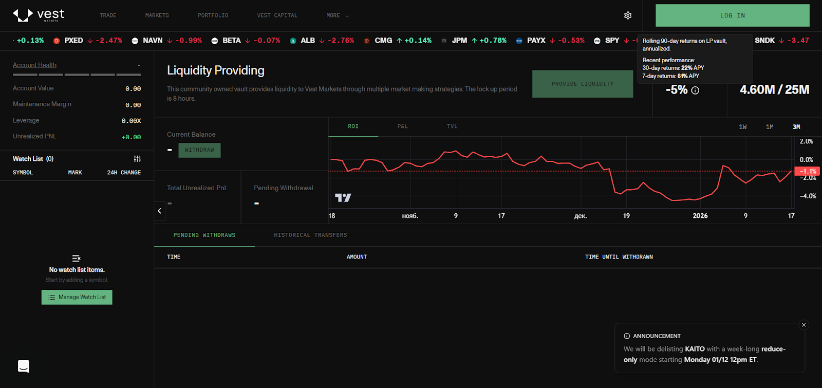Click the 4.60M / 25M vault capacity
This screenshot has height=388, width=822.
pos(774,90)
